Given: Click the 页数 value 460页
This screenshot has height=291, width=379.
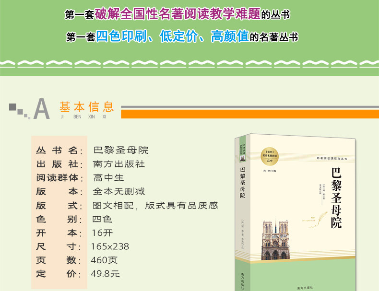Looking at the screenshot, I should pyautogui.click(x=104, y=260).
